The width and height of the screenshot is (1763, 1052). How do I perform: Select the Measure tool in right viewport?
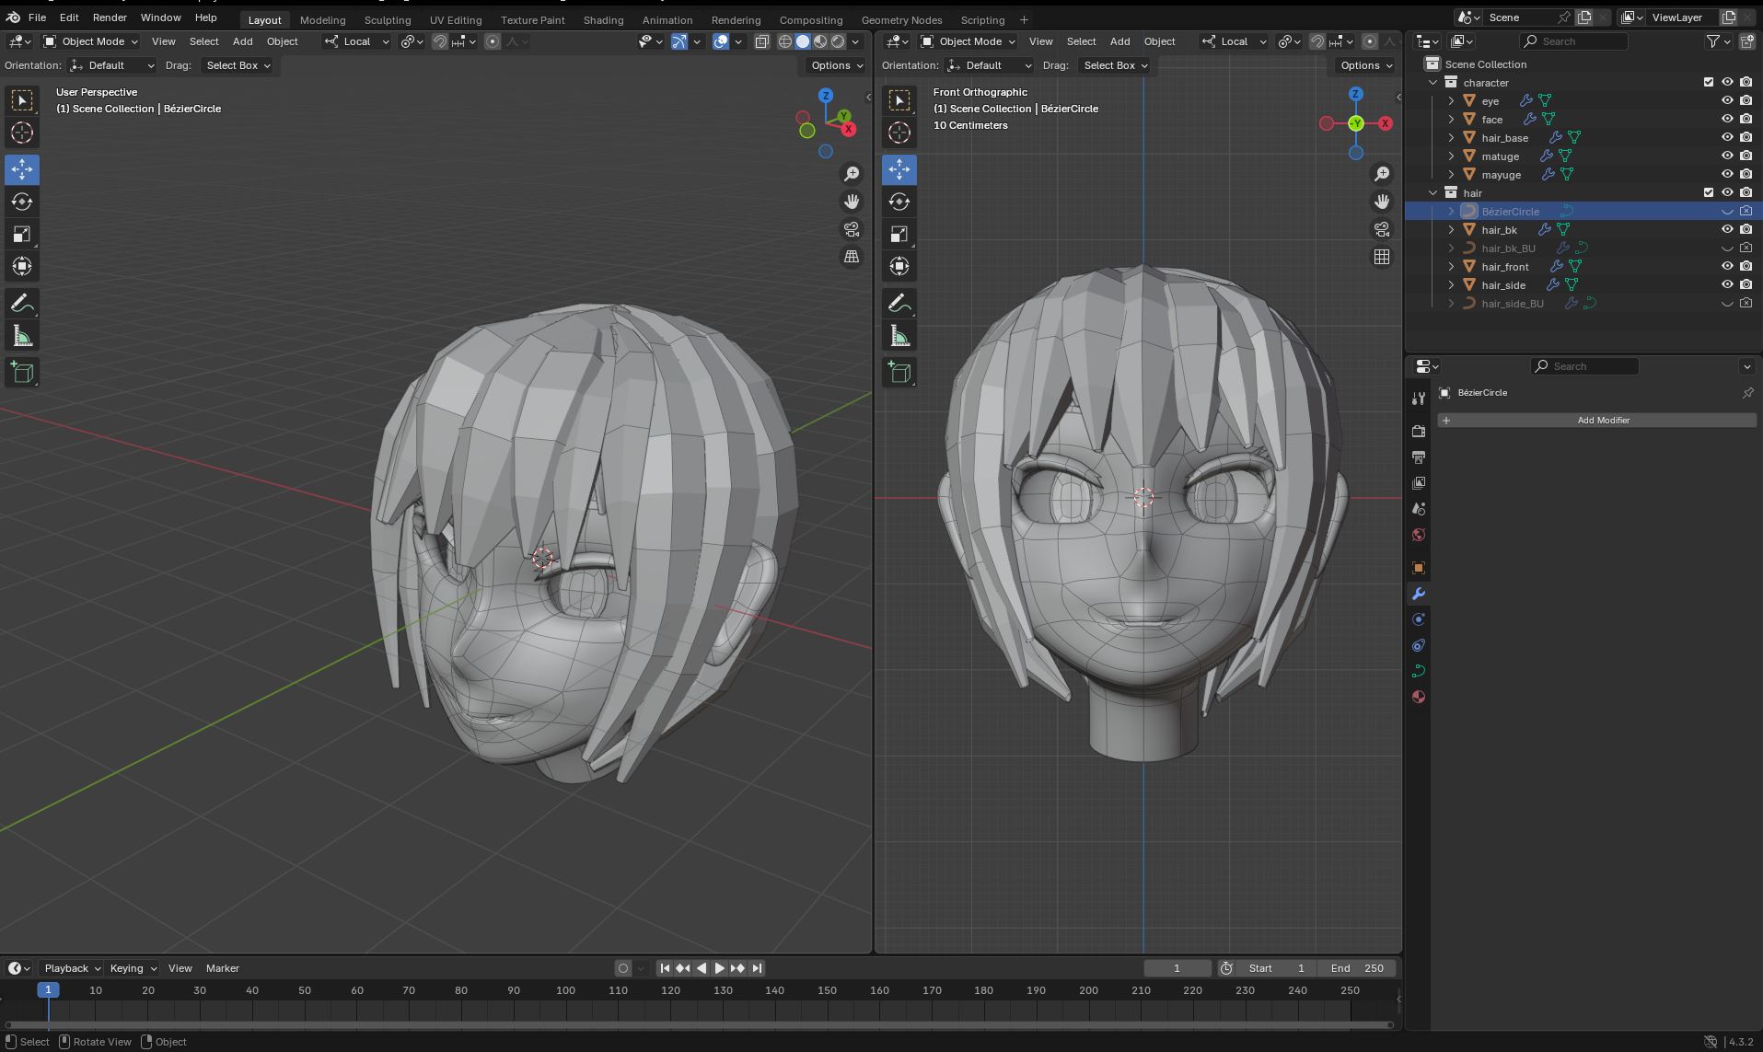pyautogui.click(x=899, y=337)
